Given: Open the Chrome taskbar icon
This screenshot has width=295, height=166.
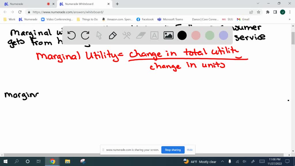Looking at the screenshot, I should pos(52,161).
